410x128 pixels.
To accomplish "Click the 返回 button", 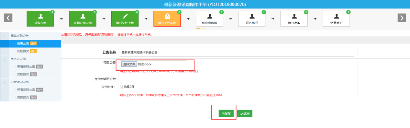I will 245,114.
